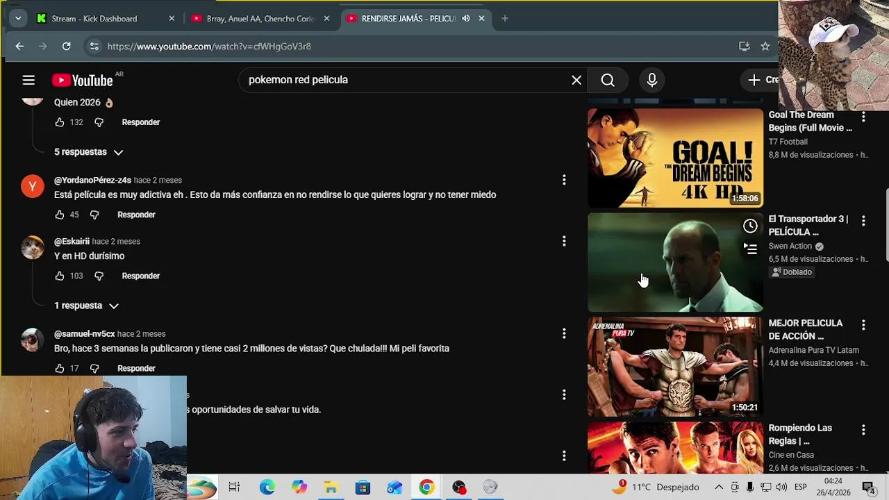Viewport: 889px width, 500px height.
Task: Go back with the browser back arrow
Action: (x=19, y=46)
